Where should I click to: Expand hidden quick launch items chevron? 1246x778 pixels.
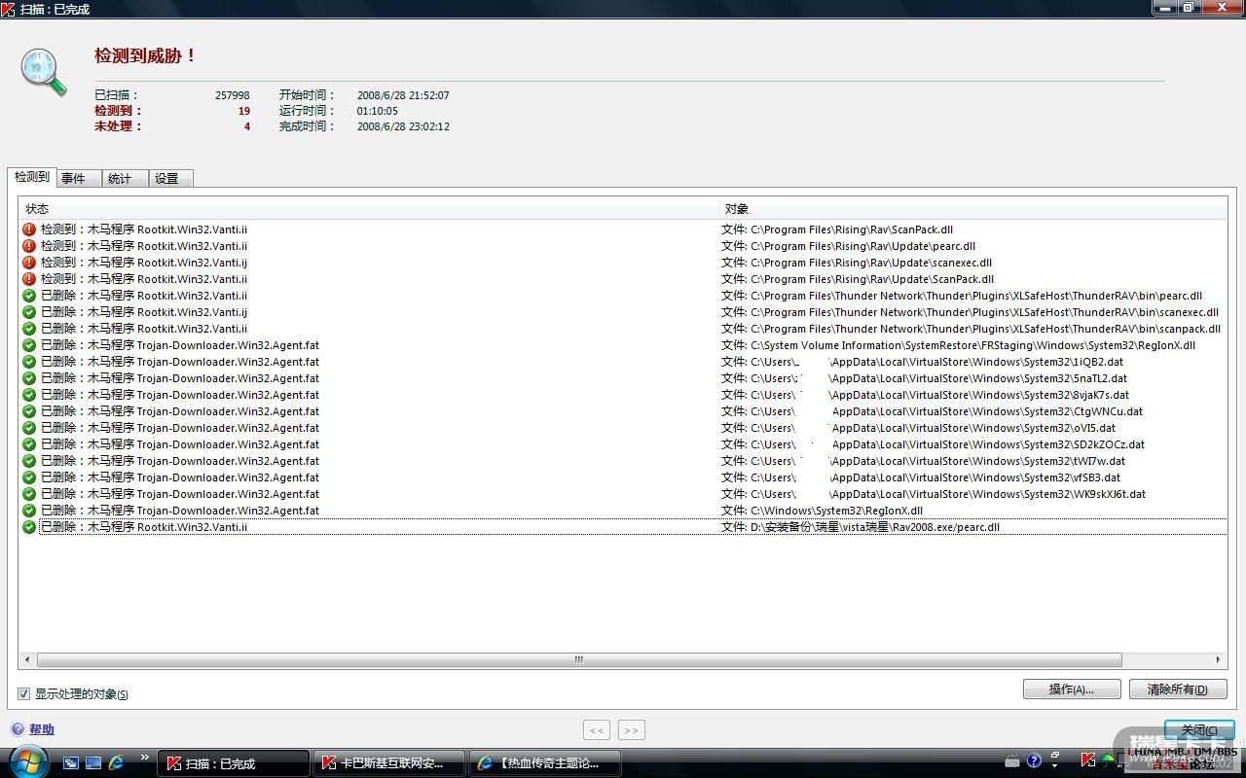pos(145,758)
